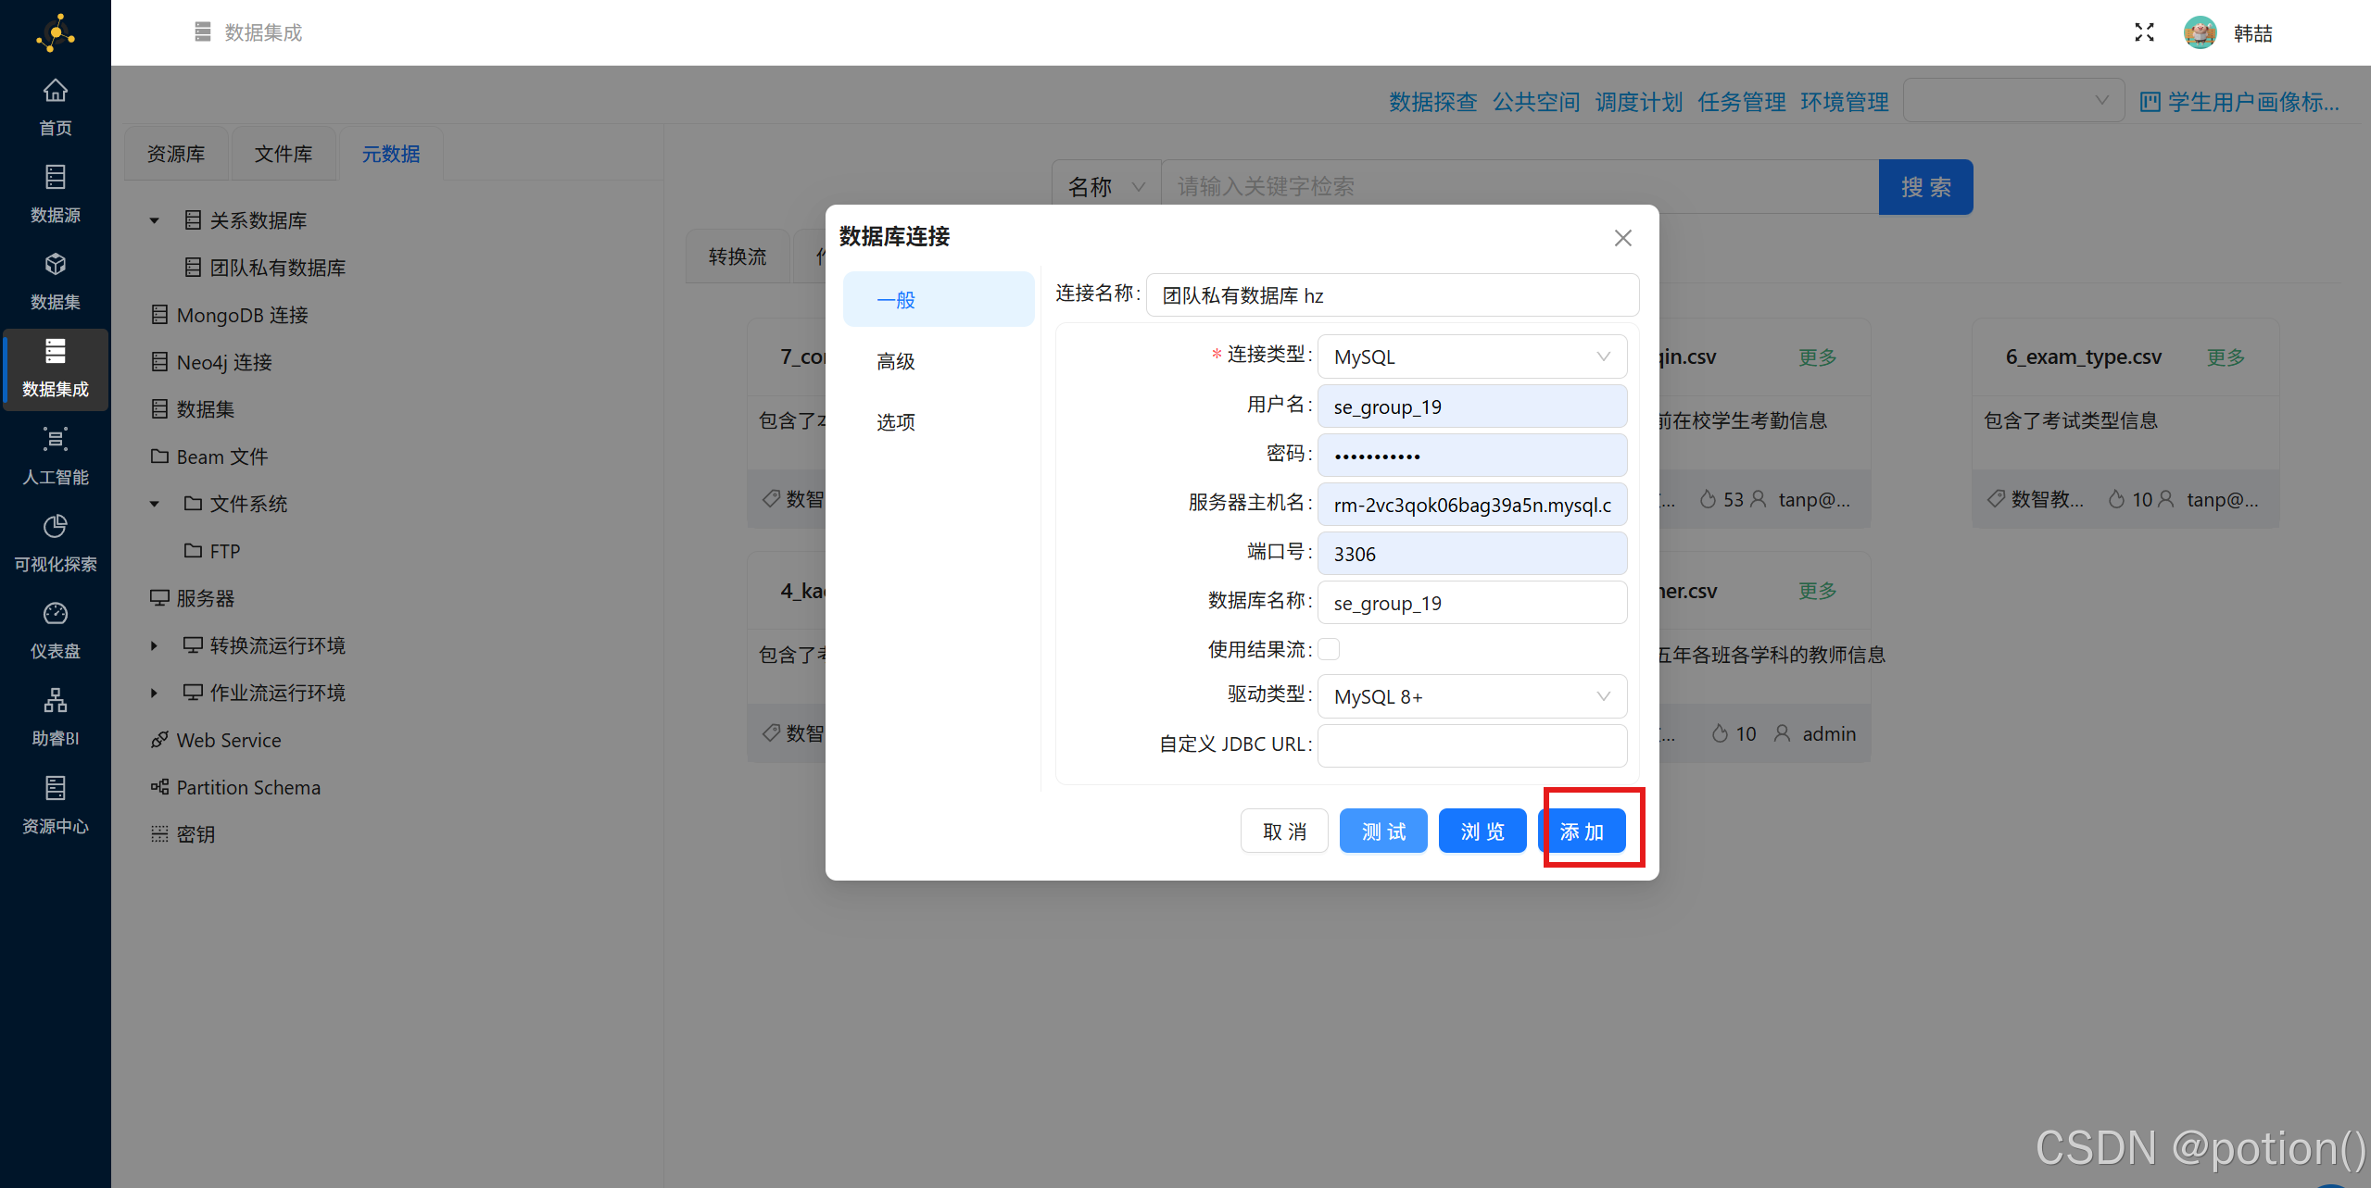Click the Beam 文件 folder icon
The height and width of the screenshot is (1188, 2371).
pyautogui.click(x=159, y=456)
